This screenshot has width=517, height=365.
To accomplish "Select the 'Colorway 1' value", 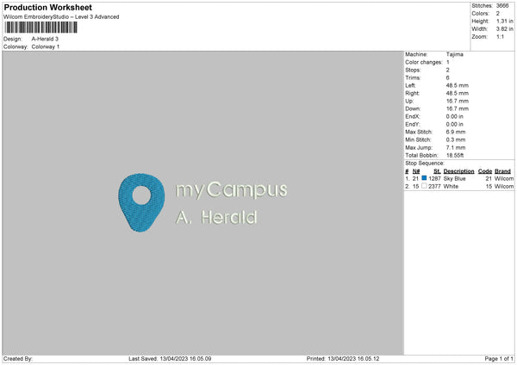I will [46, 46].
